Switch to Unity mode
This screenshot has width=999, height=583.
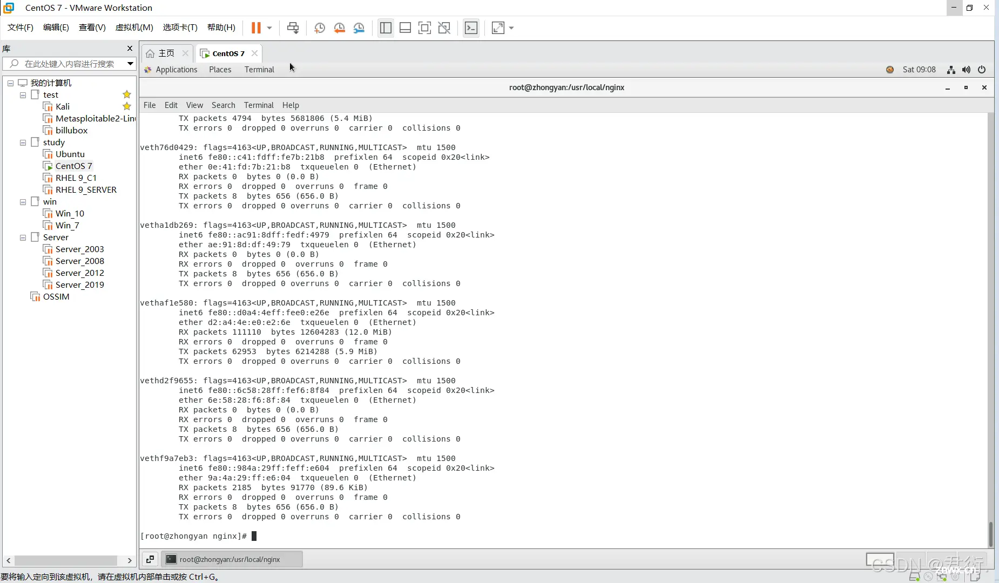(444, 28)
